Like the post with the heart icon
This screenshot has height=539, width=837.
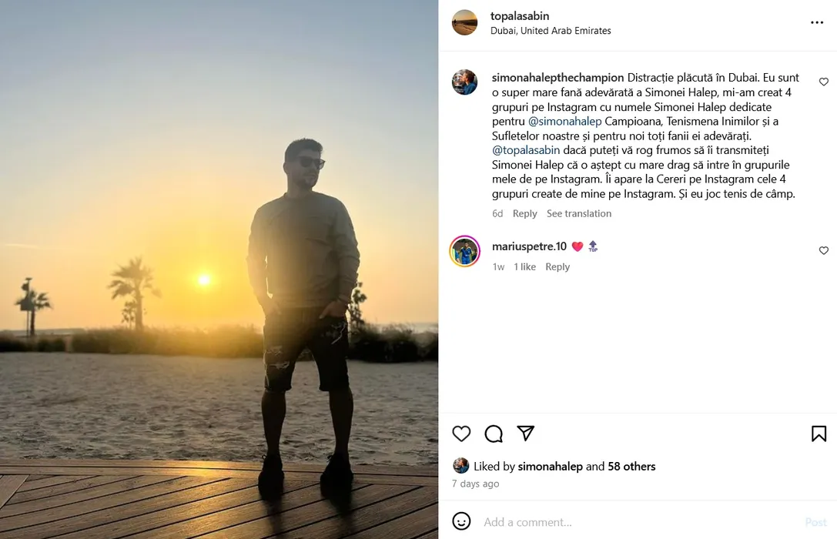click(x=461, y=434)
